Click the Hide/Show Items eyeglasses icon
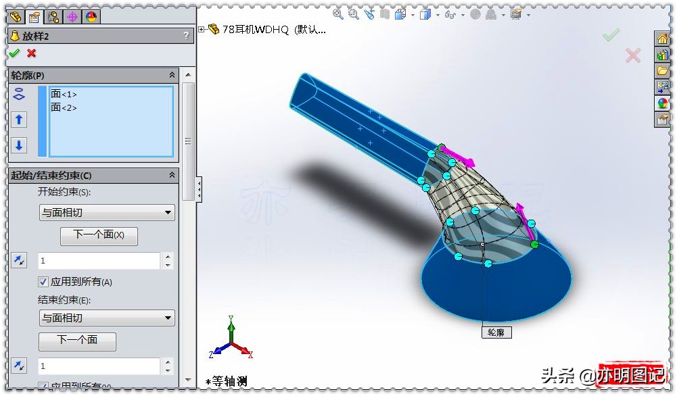The height and width of the screenshot is (396, 677). pos(451,14)
